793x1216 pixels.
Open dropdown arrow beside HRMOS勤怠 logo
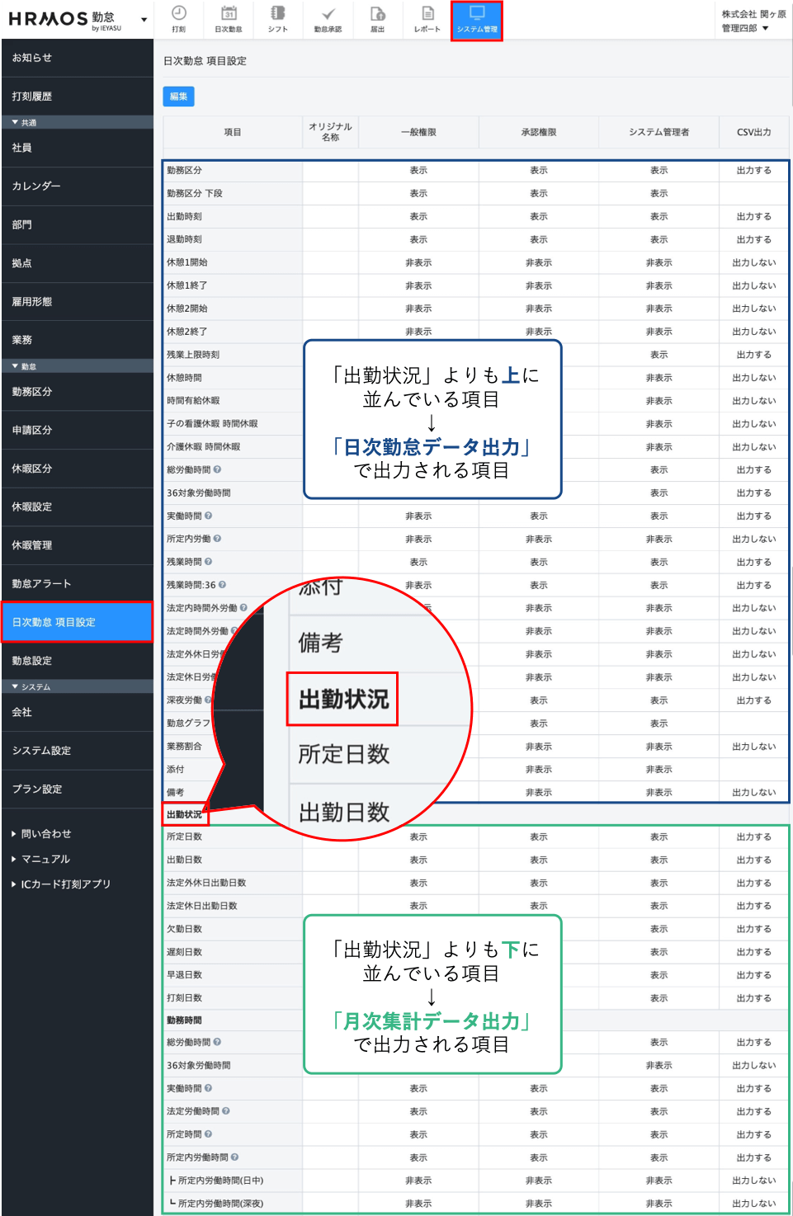coord(144,20)
